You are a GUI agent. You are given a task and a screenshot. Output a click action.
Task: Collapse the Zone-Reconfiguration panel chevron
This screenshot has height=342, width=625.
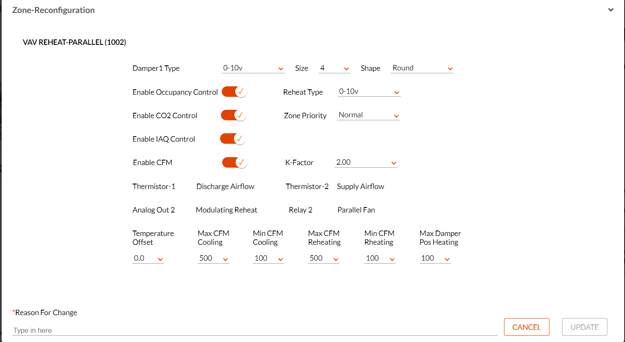[611, 10]
